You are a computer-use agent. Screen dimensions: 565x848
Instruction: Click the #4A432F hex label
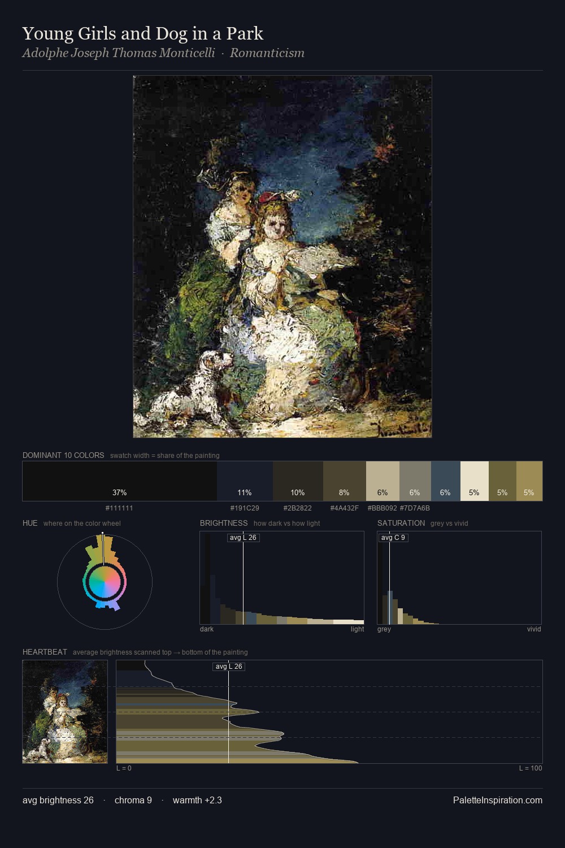click(345, 508)
